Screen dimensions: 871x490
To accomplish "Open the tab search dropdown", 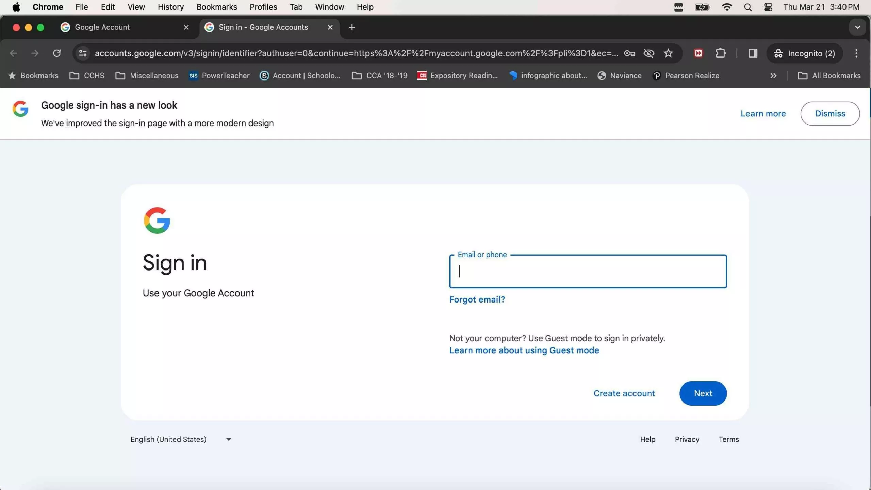I will (857, 27).
